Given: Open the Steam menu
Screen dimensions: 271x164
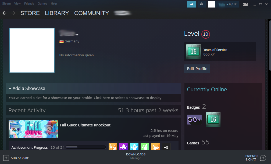Looking at the screenshot, I should 6,3.
